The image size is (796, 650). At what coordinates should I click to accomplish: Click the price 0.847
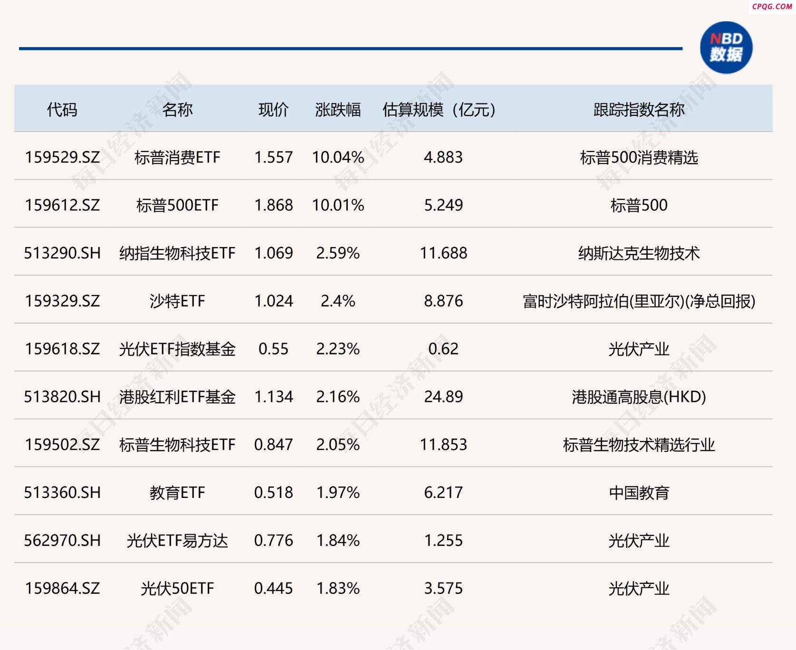pos(274,445)
